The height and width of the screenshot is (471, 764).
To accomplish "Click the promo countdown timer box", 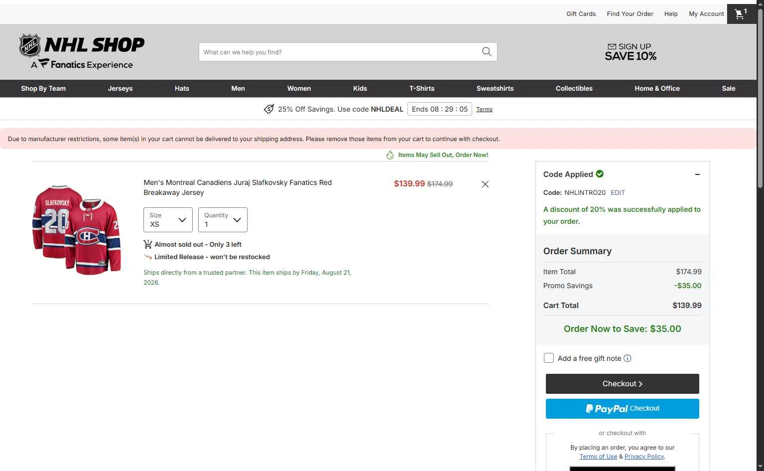I will pyautogui.click(x=440, y=109).
